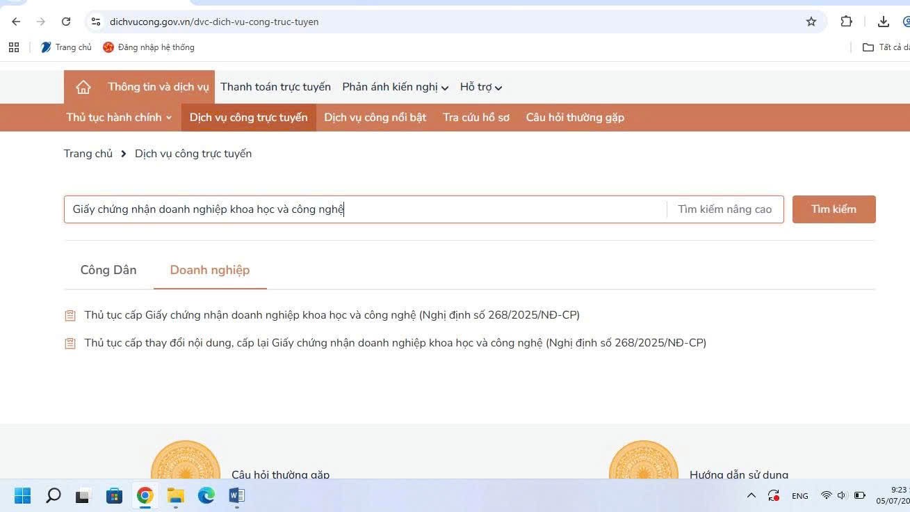Bookmark this page with the star icon
This screenshot has height=512, width=910.
811,22
